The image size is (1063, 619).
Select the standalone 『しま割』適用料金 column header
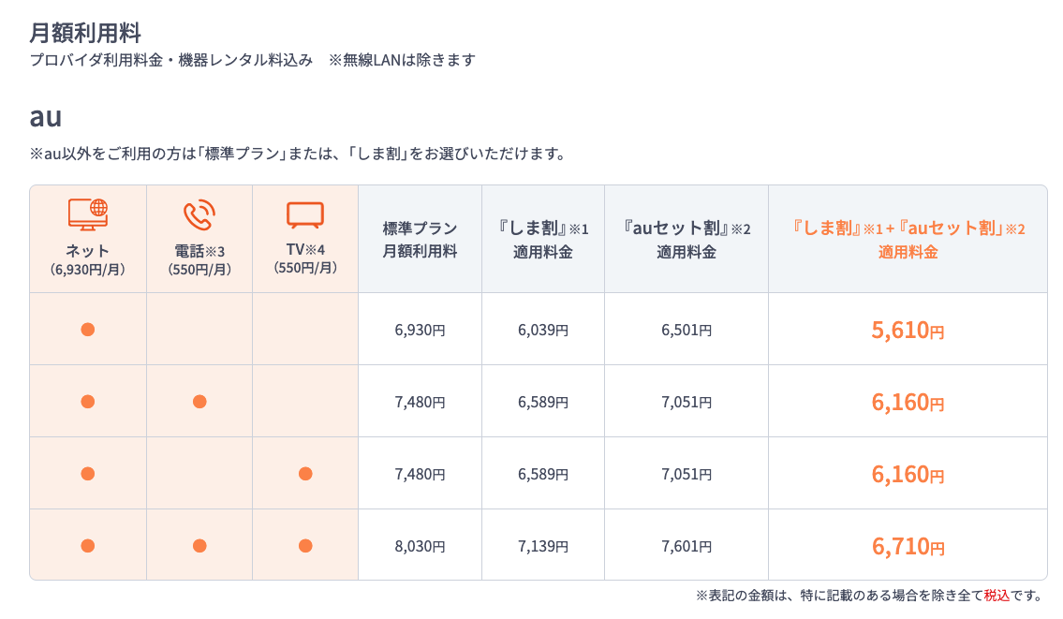(543, 240)
